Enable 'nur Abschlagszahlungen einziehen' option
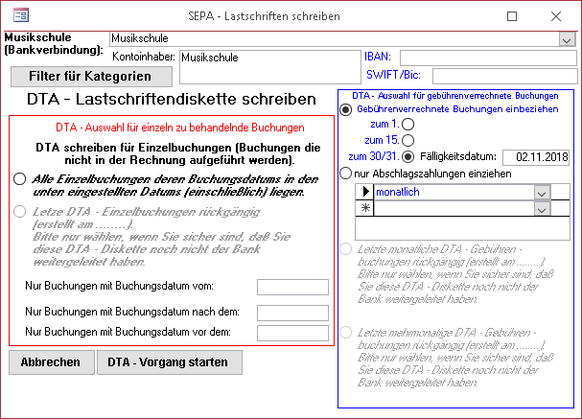The image size is (582, 419). pos(346,174)
